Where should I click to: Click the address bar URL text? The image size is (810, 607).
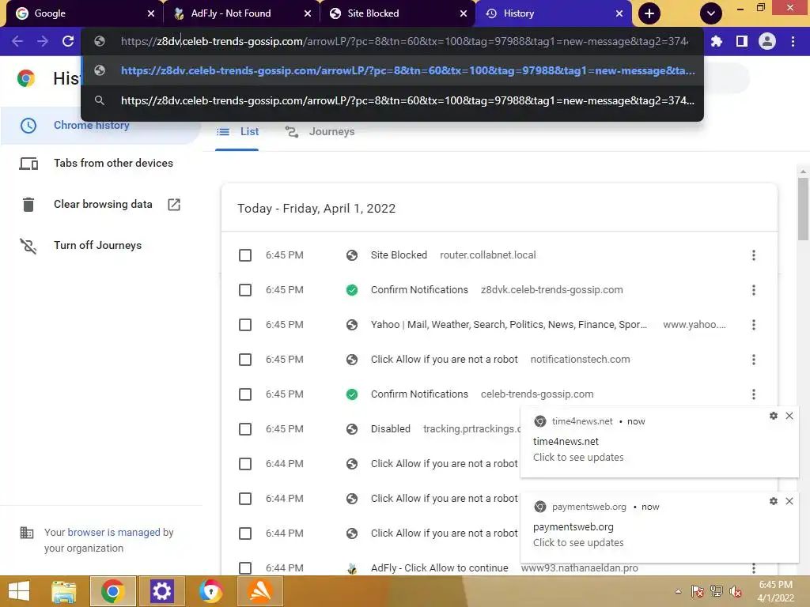(404, 41)
